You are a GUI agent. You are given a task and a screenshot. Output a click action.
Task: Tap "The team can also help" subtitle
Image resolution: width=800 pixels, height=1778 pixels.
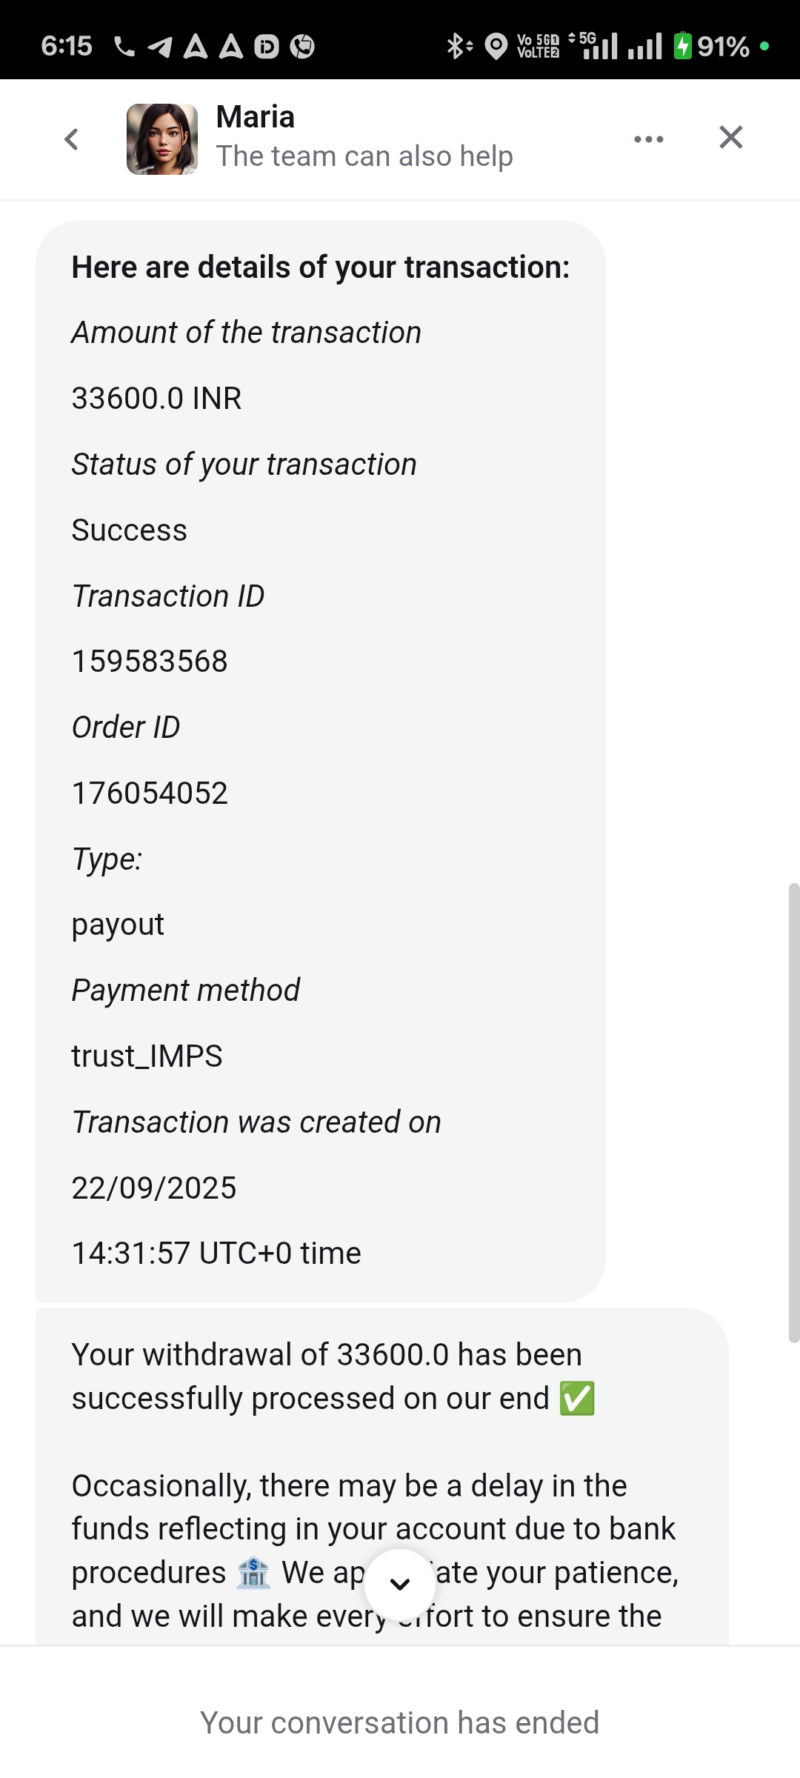tap(364, 156)
